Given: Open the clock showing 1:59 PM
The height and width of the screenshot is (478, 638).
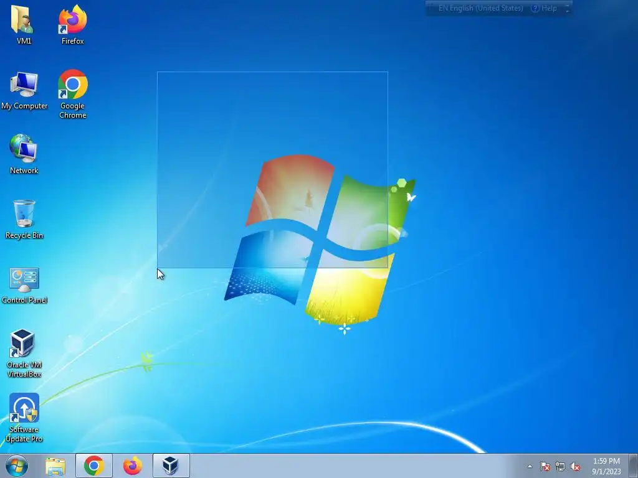Looking at the screenshot, I should click(606, 466).
